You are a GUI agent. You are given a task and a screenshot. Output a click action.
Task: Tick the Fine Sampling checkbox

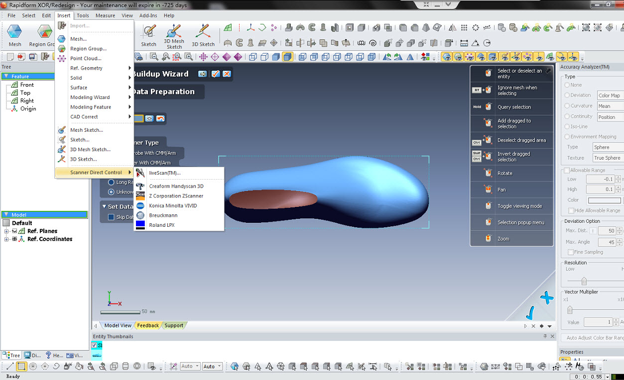pos(570,252)
